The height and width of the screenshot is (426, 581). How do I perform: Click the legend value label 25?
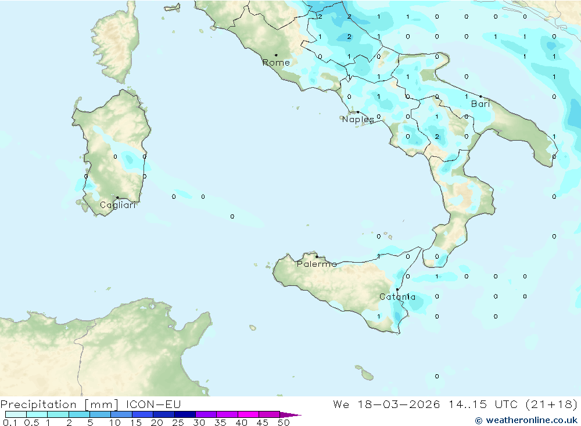[178, 423]
